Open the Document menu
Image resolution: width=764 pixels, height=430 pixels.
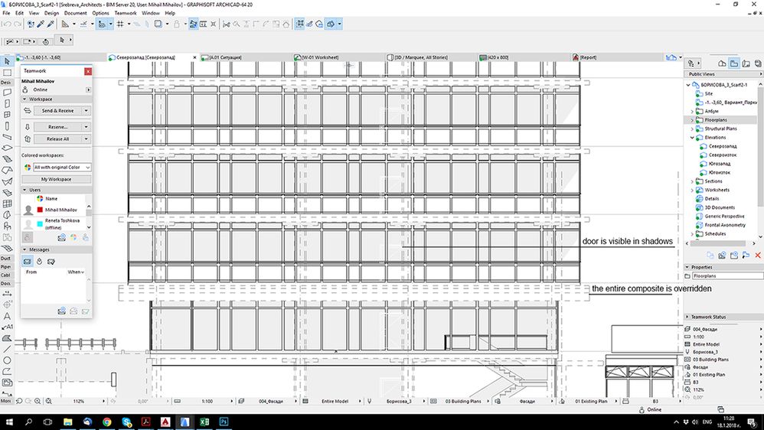[76, 13]
